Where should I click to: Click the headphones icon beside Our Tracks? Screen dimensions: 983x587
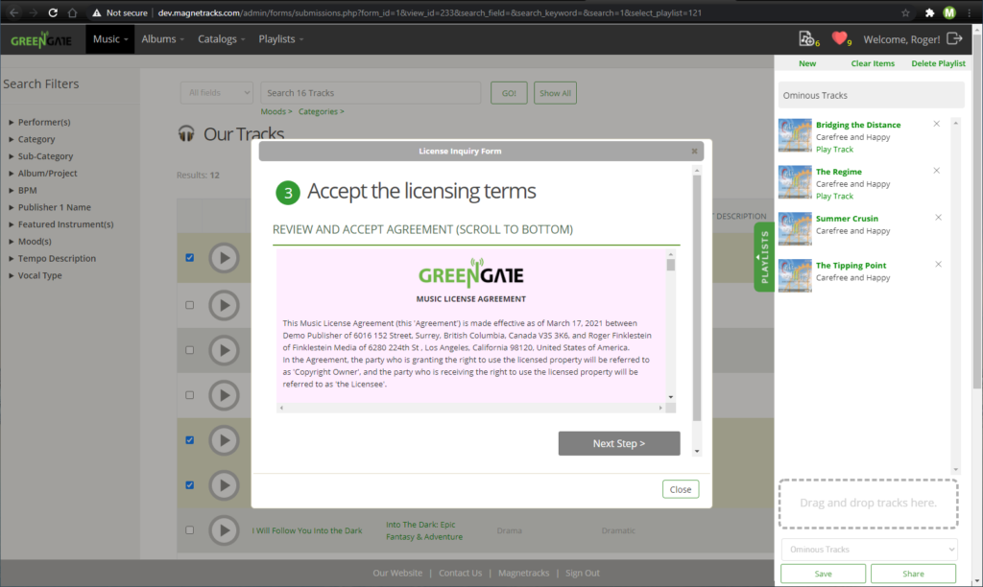pos(186,133)
